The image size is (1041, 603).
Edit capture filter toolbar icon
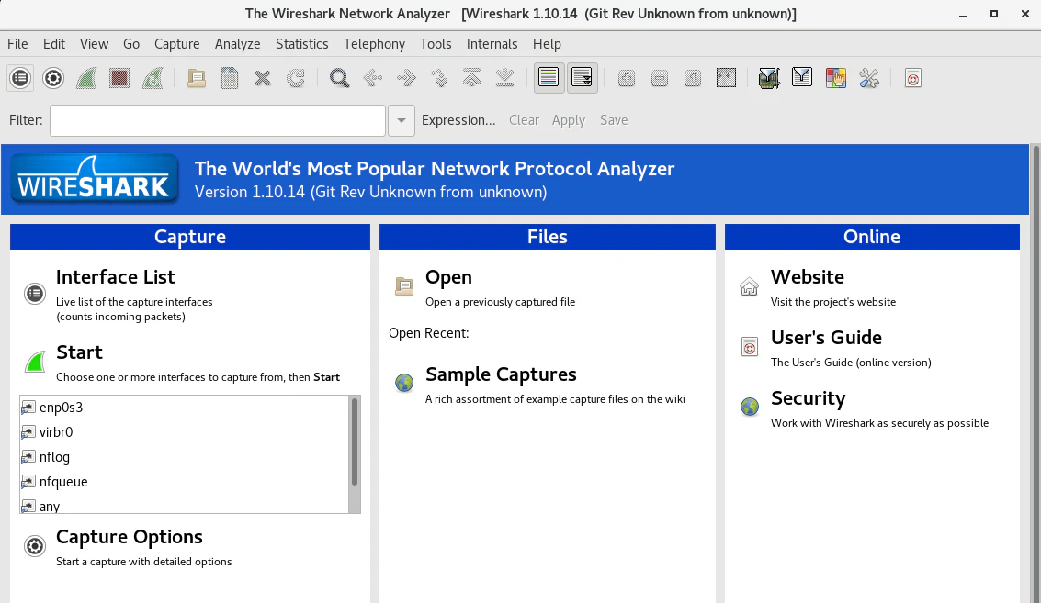point(769,78)
